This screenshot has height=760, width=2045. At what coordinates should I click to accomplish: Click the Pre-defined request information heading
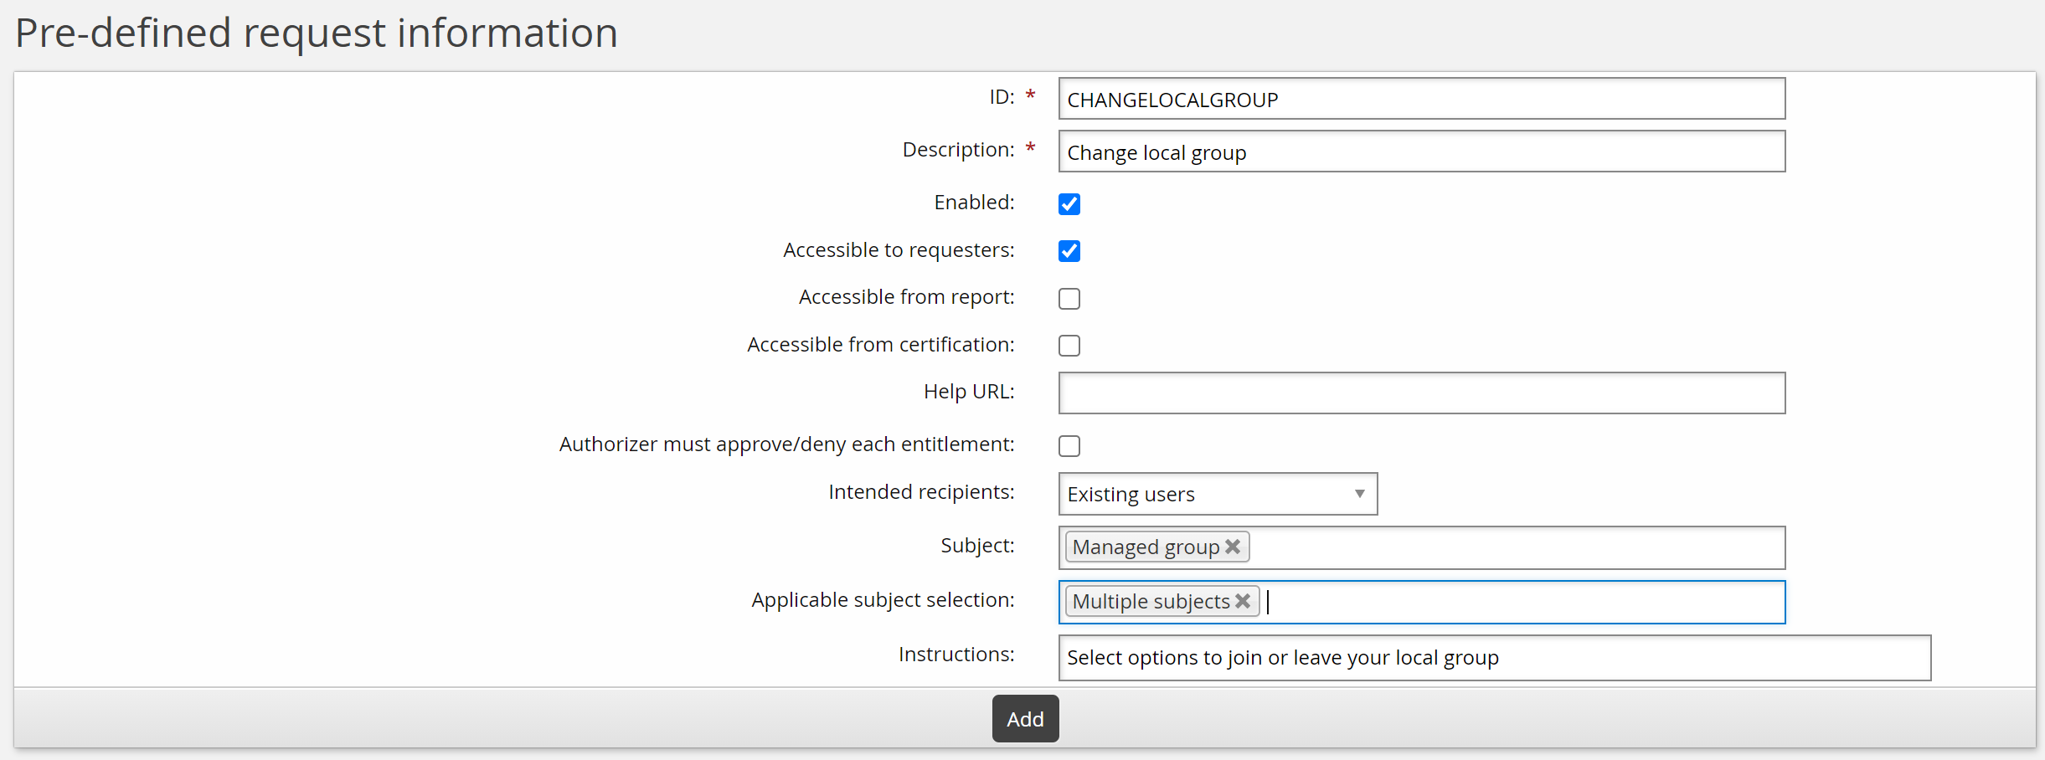click(317, 33)
